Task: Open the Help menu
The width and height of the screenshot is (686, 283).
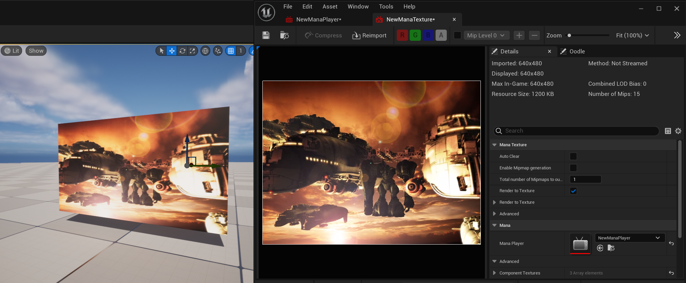Action: click(x=409, y=6)
